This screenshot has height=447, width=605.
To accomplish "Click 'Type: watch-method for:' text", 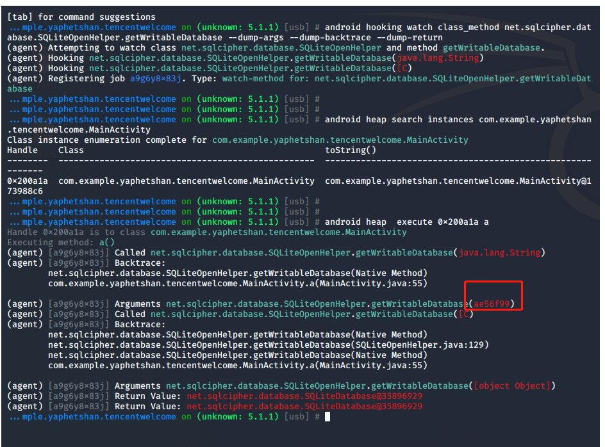I will [250, 79].
